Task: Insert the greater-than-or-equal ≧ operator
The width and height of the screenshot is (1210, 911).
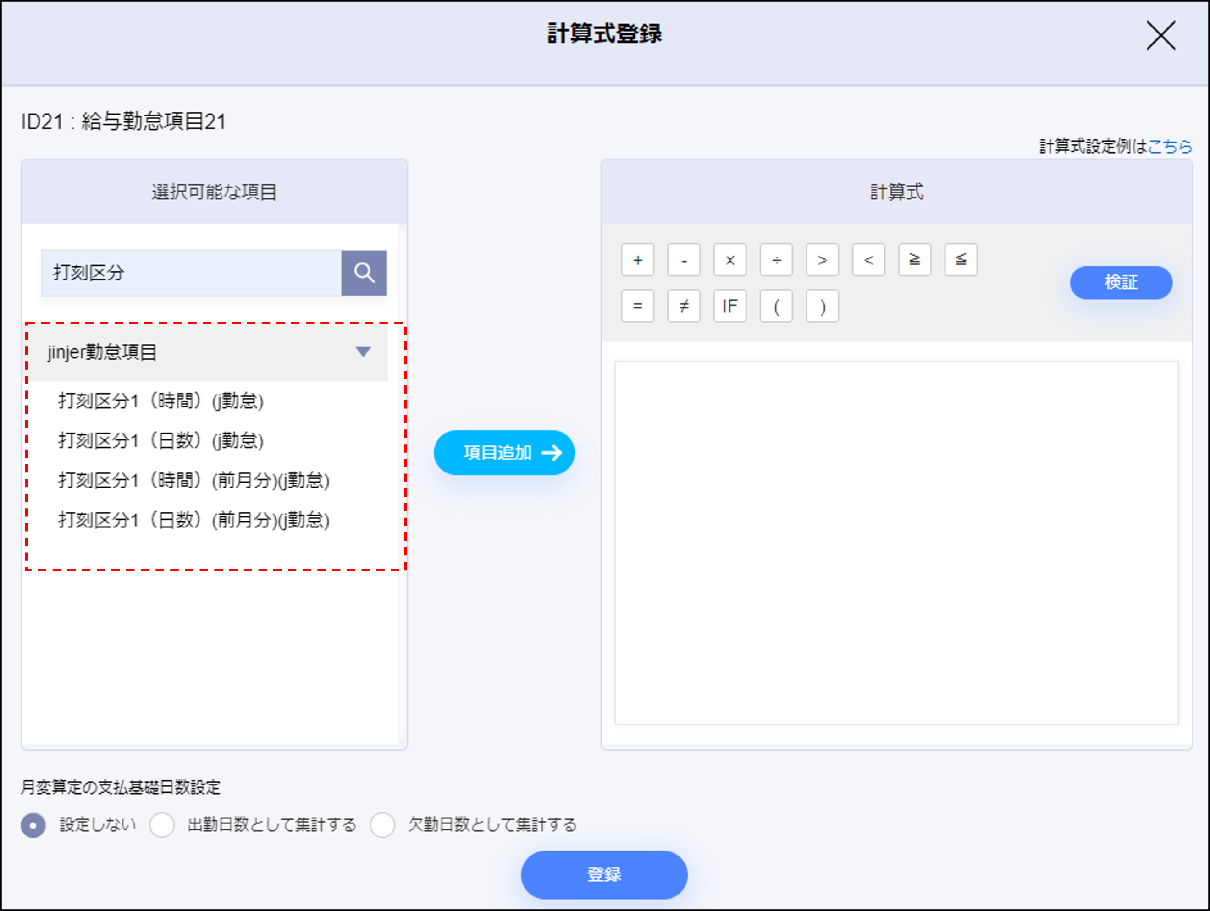Action: tap(914, 260)
